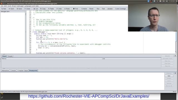The height and width of the screenshot is (100, 178).
Task: Click the red circular tray icon
Action: click(x=151, y=1)
